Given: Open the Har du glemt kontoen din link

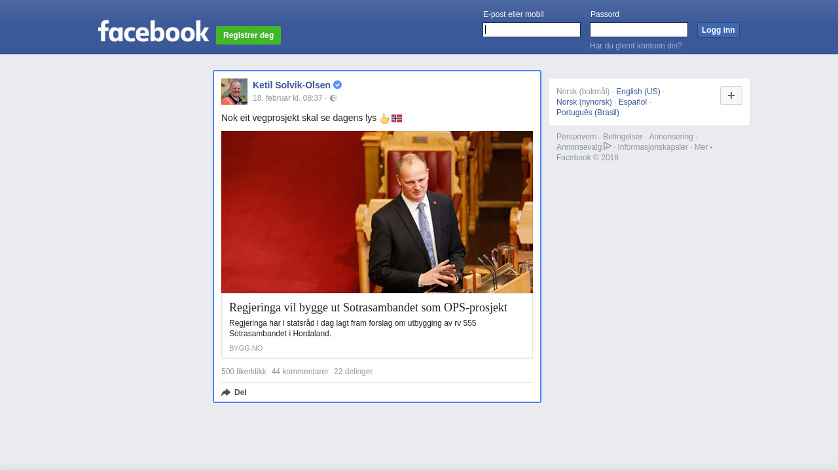Looking at the screenshot, I should (636, 46).
